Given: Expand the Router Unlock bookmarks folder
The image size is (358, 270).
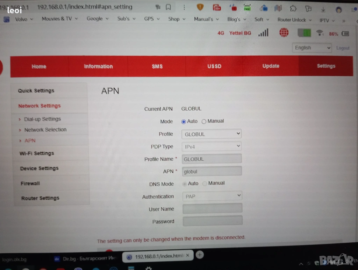Looking at the screenshot, I should click(294, 20).
